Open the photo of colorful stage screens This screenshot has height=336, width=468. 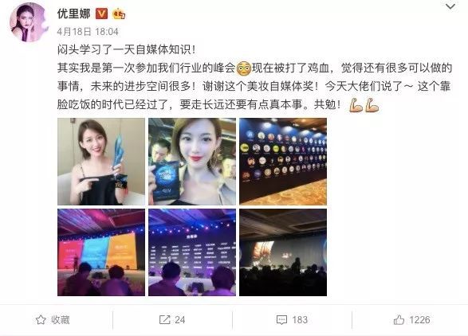click(x=101, y=252)
